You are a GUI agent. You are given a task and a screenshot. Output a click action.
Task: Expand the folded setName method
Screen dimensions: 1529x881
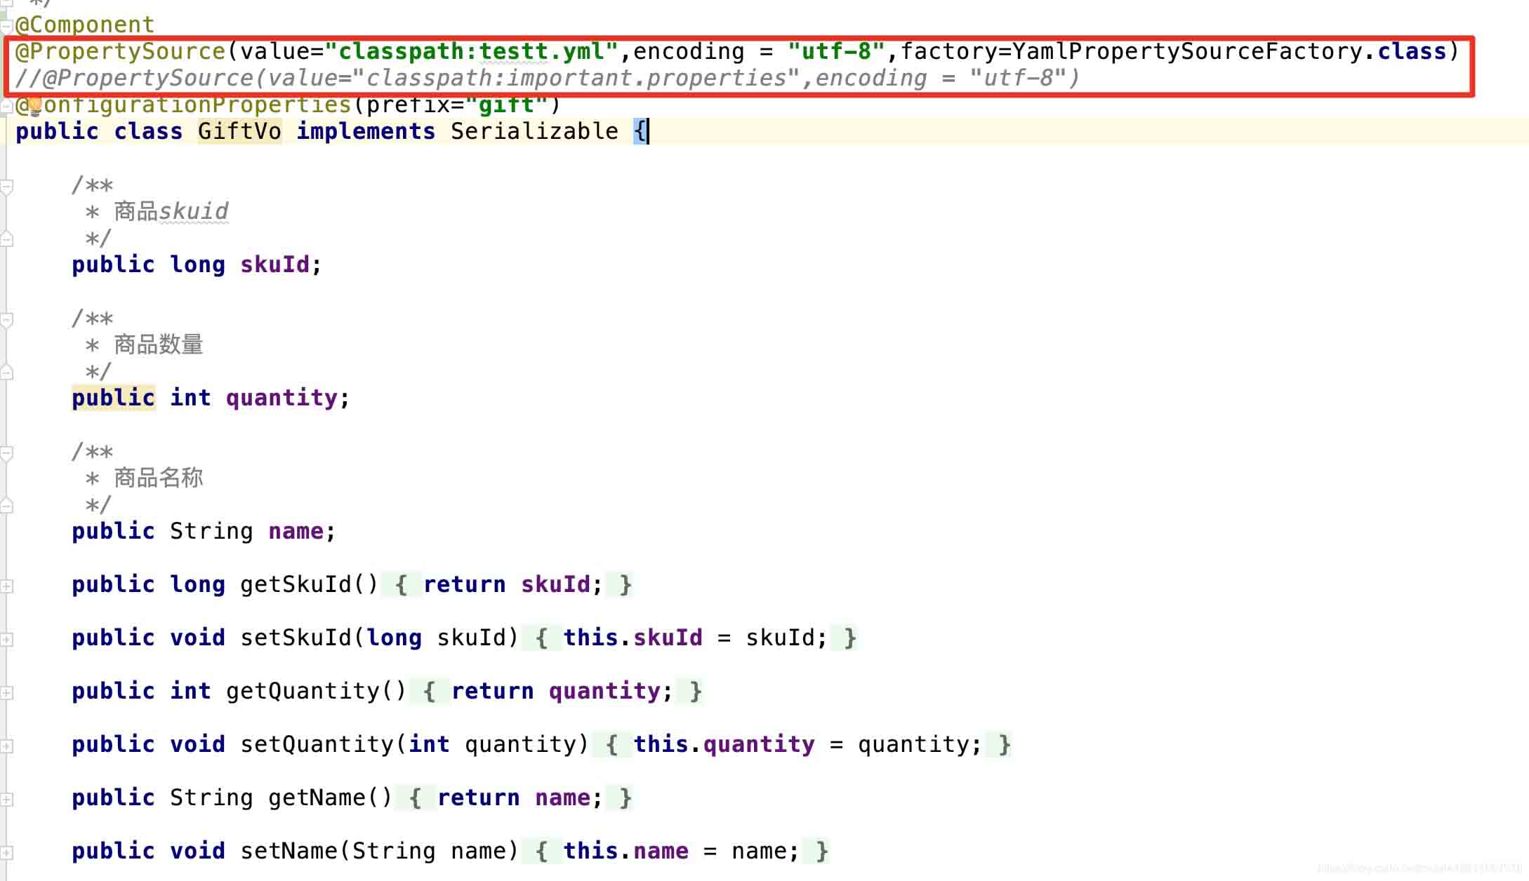[x=6, y=852]
